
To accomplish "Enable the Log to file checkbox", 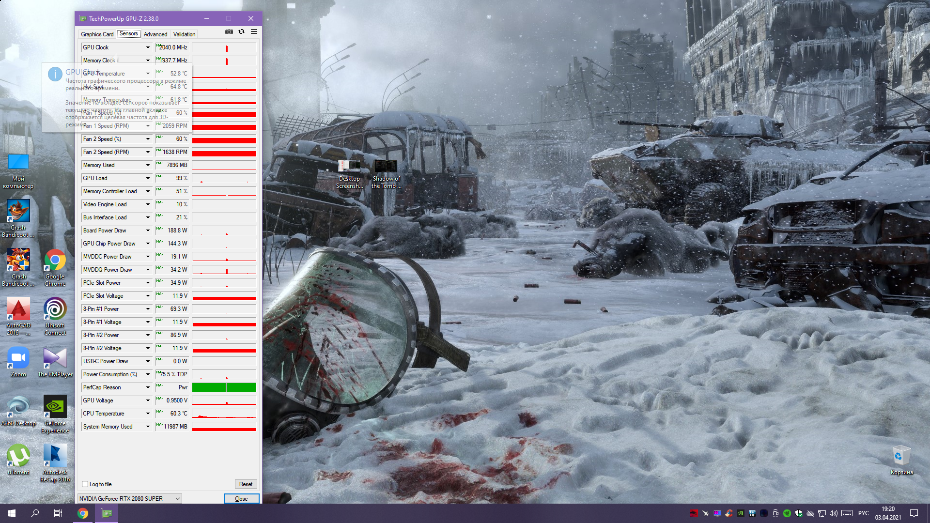I will 85,484.
